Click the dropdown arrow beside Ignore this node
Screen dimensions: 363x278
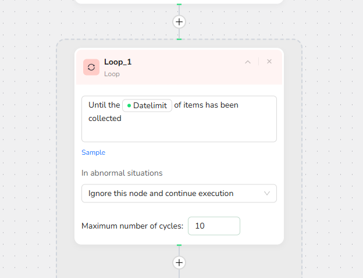tap(268, 193)
